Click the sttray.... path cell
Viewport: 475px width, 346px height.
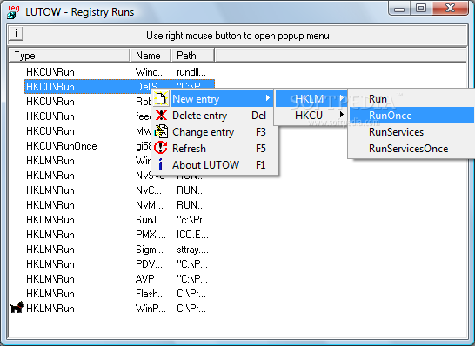tap(192, 250)
